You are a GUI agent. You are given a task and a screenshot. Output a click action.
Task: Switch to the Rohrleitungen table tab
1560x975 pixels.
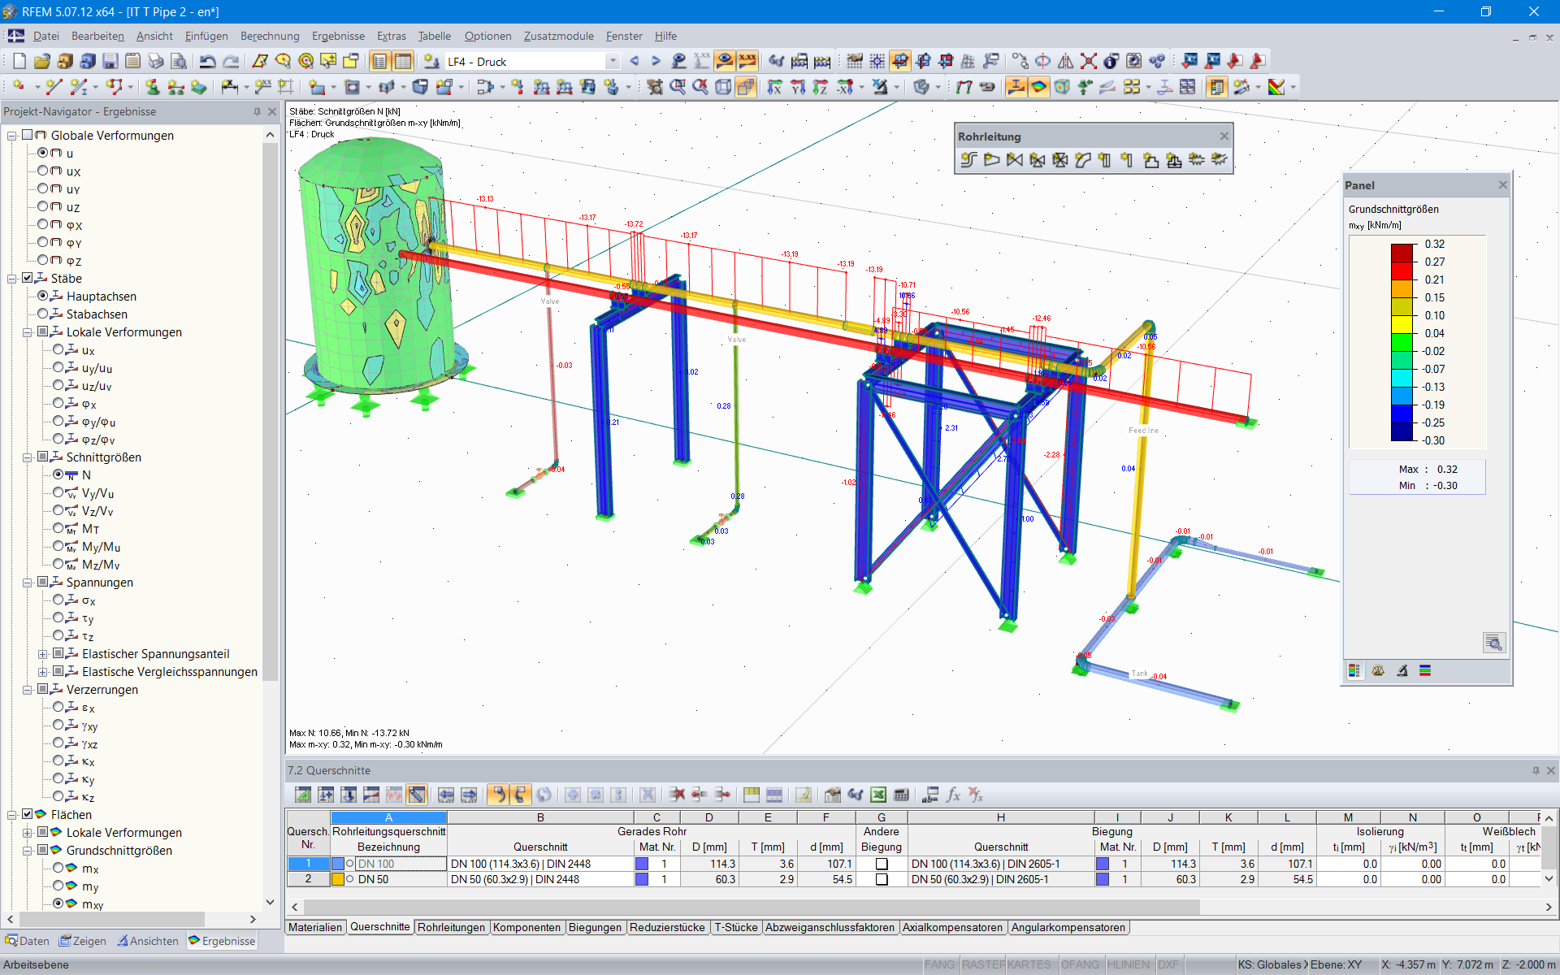451,927
